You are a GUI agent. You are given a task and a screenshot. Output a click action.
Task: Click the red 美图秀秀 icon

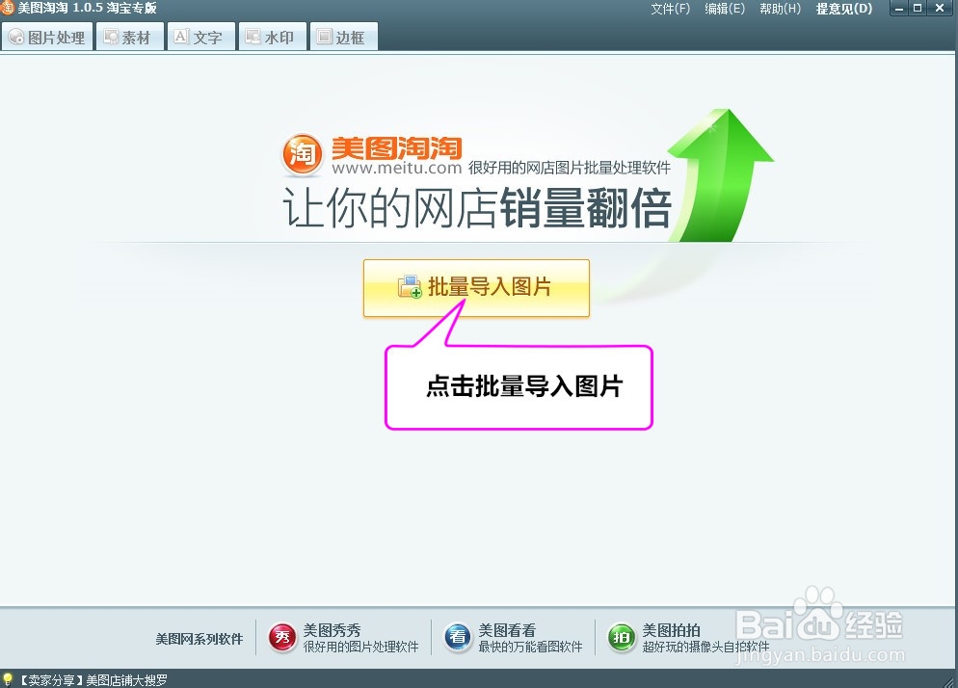tap(282, 638)
